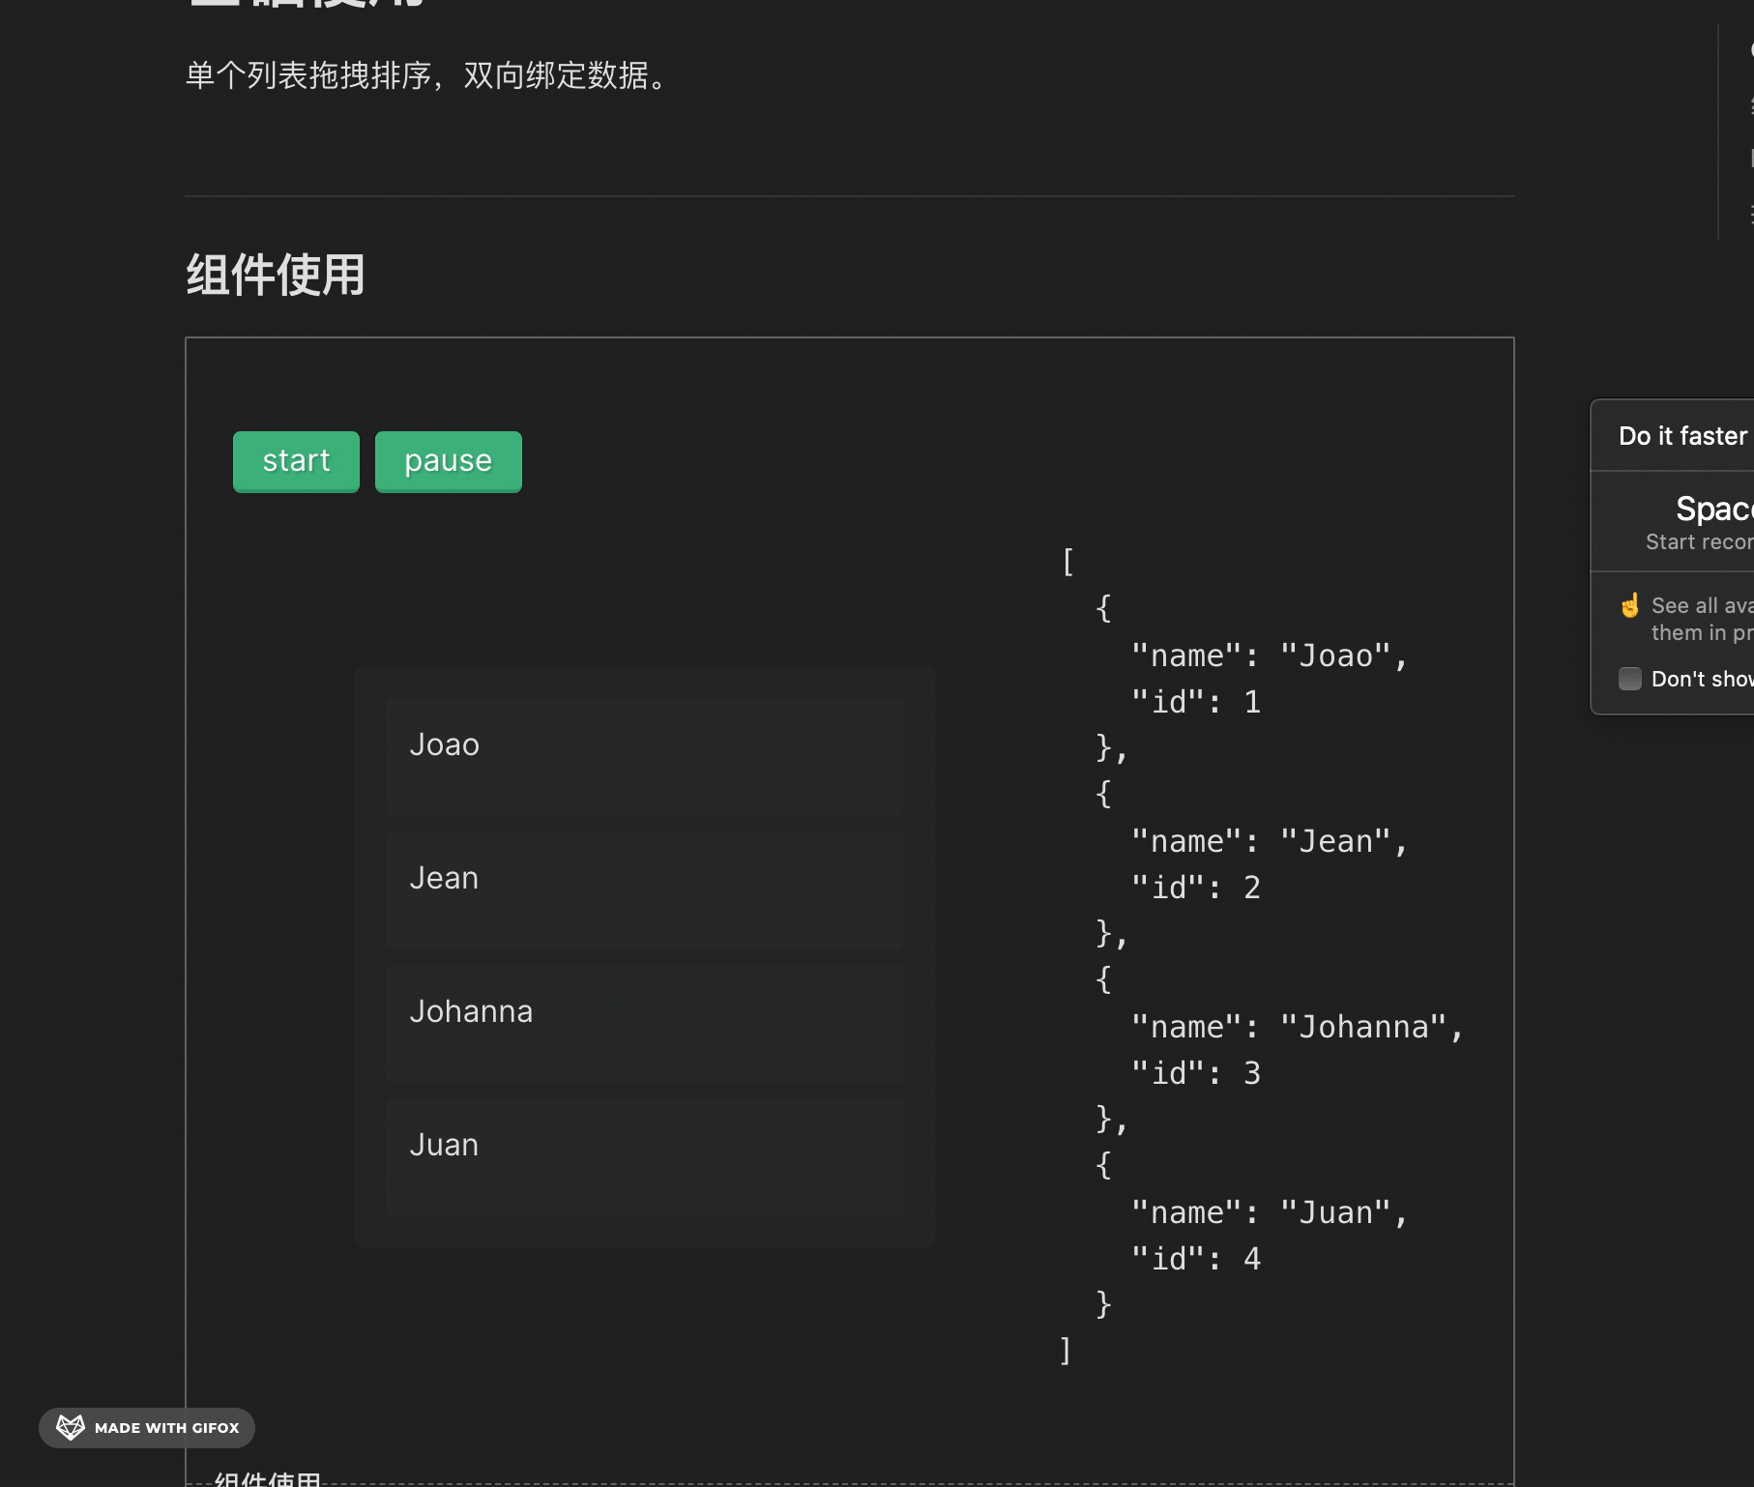This screenshot has width=1754, height=1487.
Task: Click the 组件使用 section heading
Action: pyautogui.click(x=275, y=277)
